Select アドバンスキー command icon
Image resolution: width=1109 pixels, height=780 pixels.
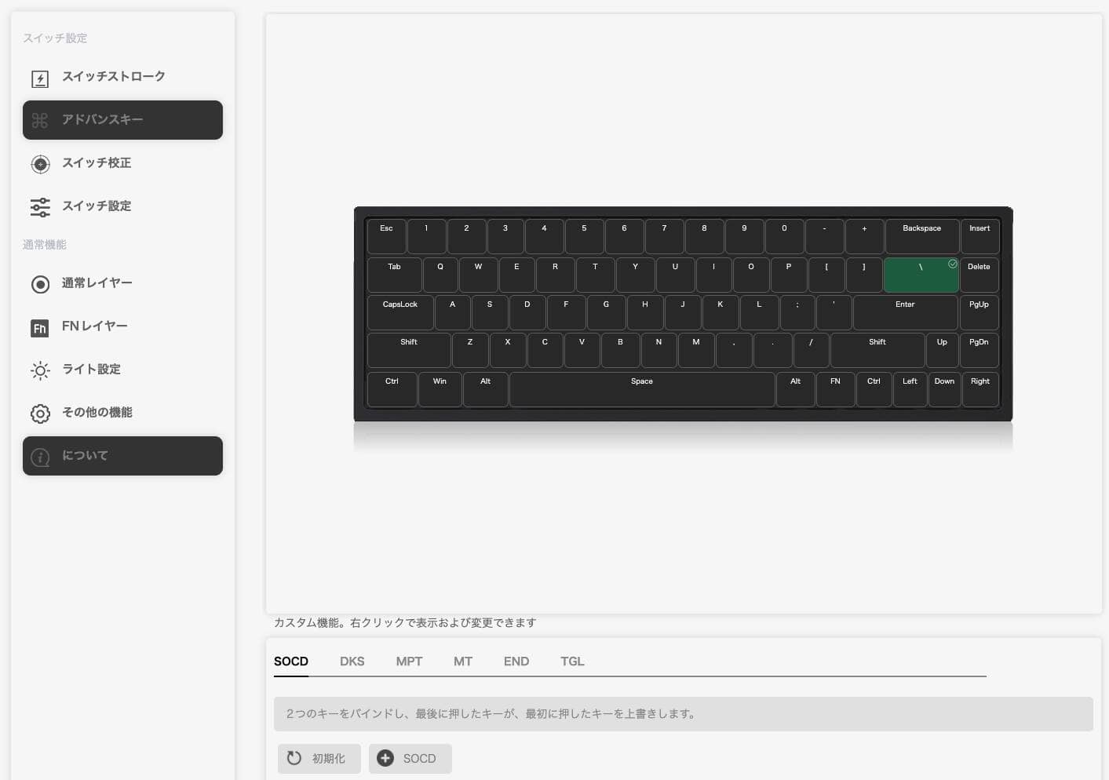click(40, 120)
